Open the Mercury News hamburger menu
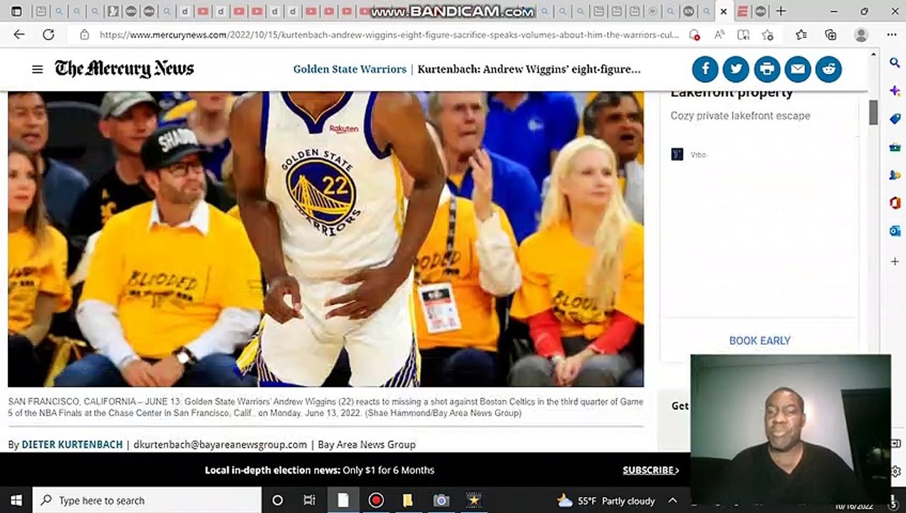 [37, 69]
